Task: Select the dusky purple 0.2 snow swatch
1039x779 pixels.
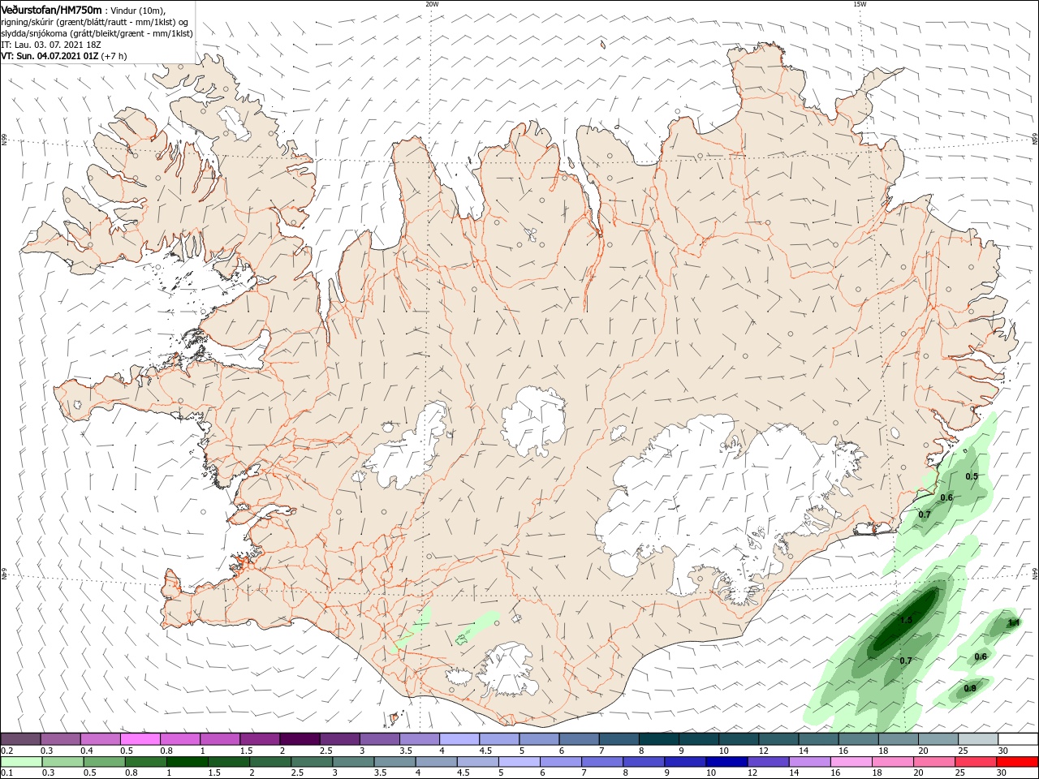Action: coord(21,739)
